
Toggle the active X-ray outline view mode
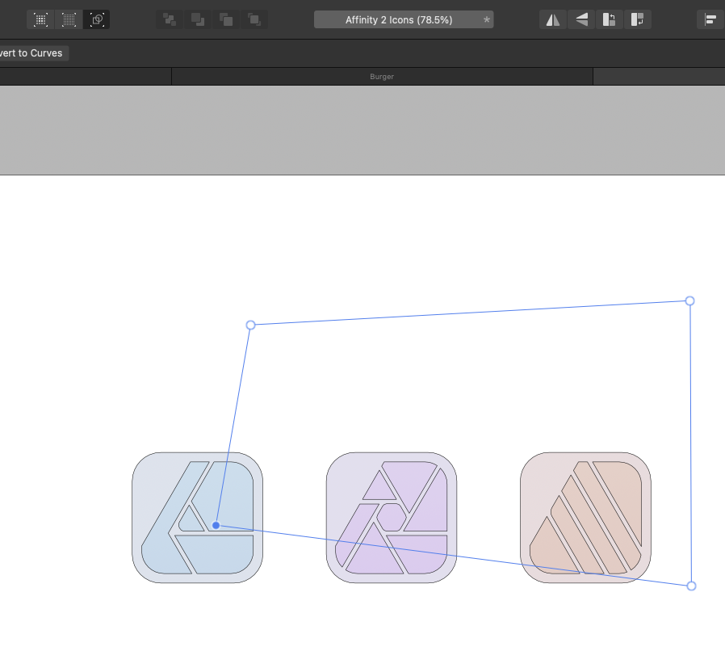(x=97, y=19)
